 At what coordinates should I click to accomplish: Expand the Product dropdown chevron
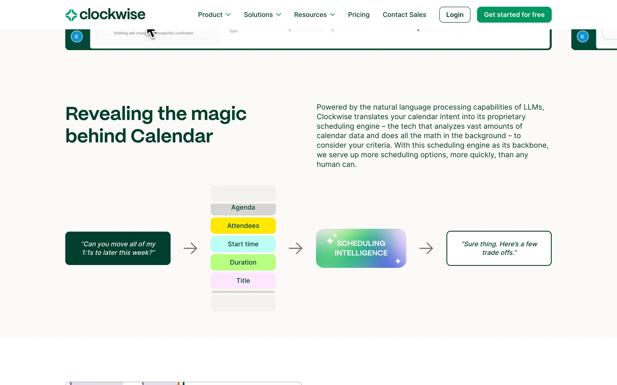coord(228,15)
